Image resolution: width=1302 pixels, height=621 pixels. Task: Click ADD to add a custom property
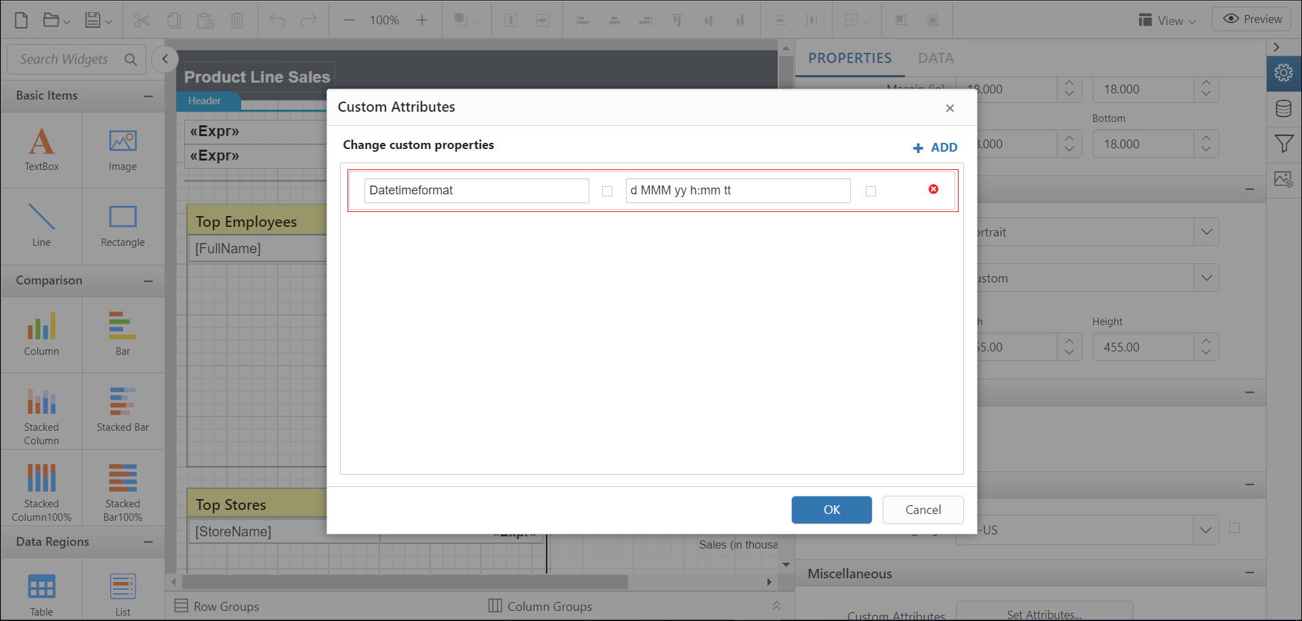935,147
